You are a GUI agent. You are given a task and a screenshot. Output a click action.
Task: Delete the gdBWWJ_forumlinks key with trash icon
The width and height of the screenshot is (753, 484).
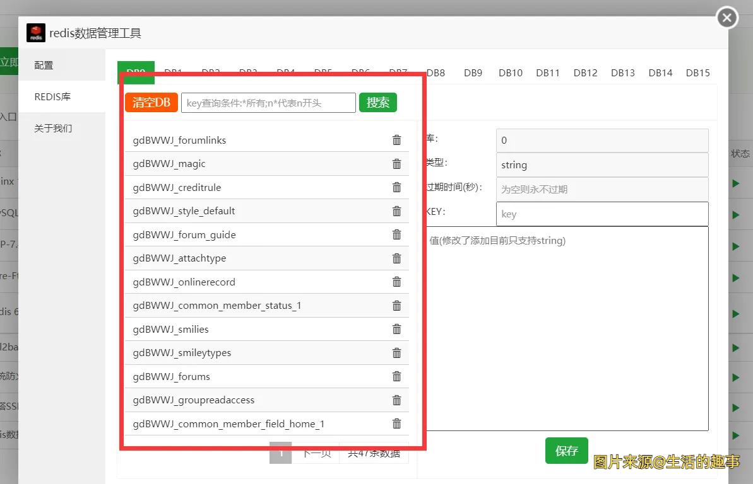pos(396,140)
